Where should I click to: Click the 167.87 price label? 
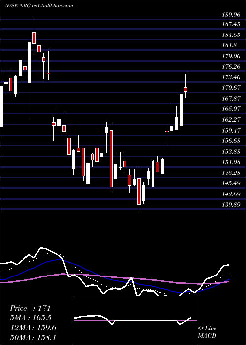[231, 99]
